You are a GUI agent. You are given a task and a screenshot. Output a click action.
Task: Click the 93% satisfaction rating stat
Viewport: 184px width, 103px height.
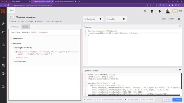(27, 21)
